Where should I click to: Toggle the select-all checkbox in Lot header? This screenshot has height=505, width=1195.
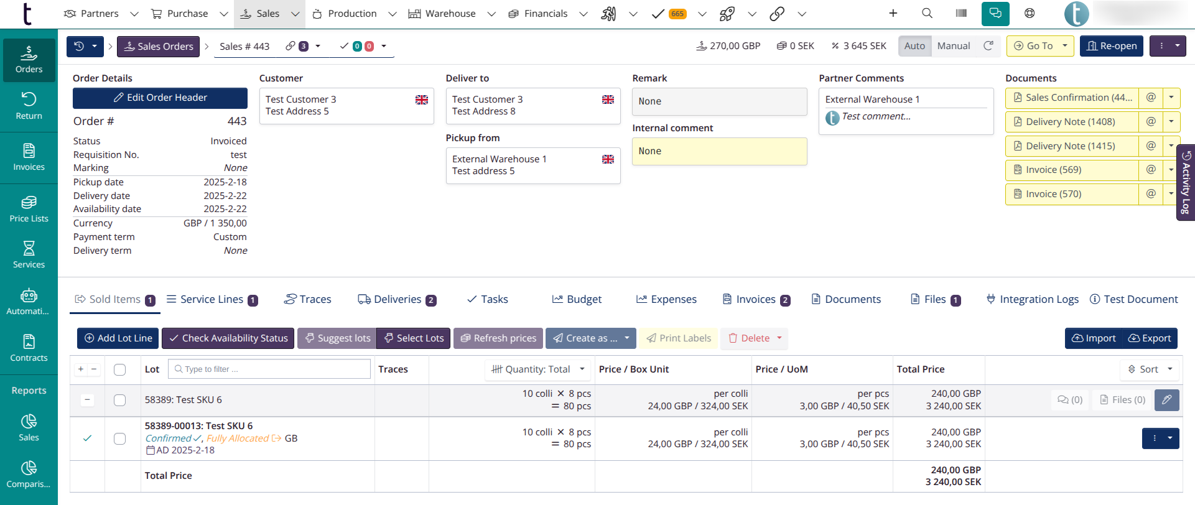point(120,369)
